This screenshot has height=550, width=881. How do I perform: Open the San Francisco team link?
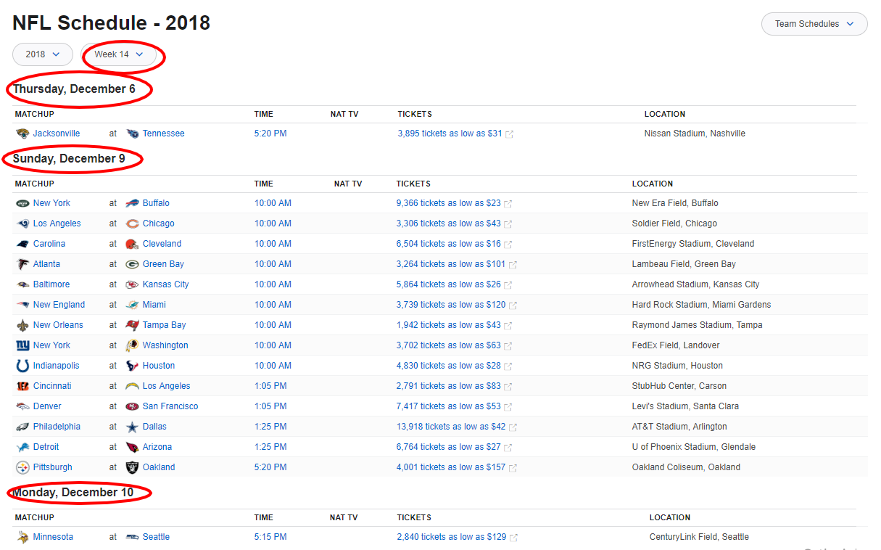170,406
